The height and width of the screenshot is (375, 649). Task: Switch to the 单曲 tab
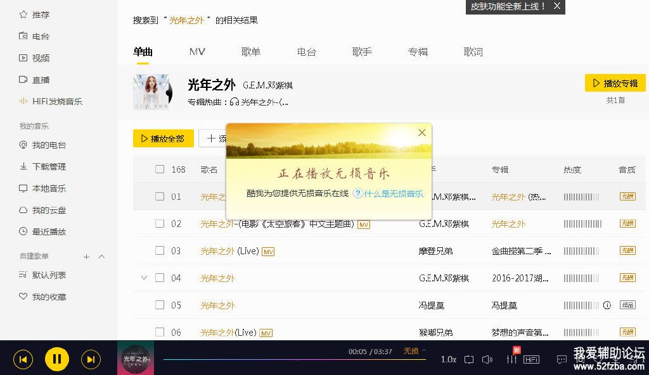click(x=143, y=52)
